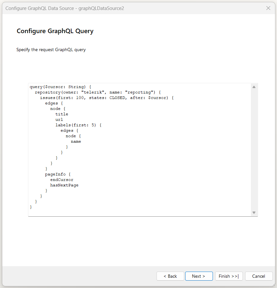Cancel the GraphQL data source configuration
277x288 pixels.
[259, 276]
